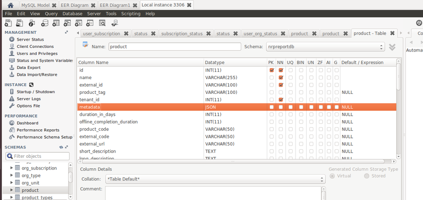Toggle NN for the external_id column
Image resolution: width=423 pixels, height=200 pixels.
coord(281,85)
